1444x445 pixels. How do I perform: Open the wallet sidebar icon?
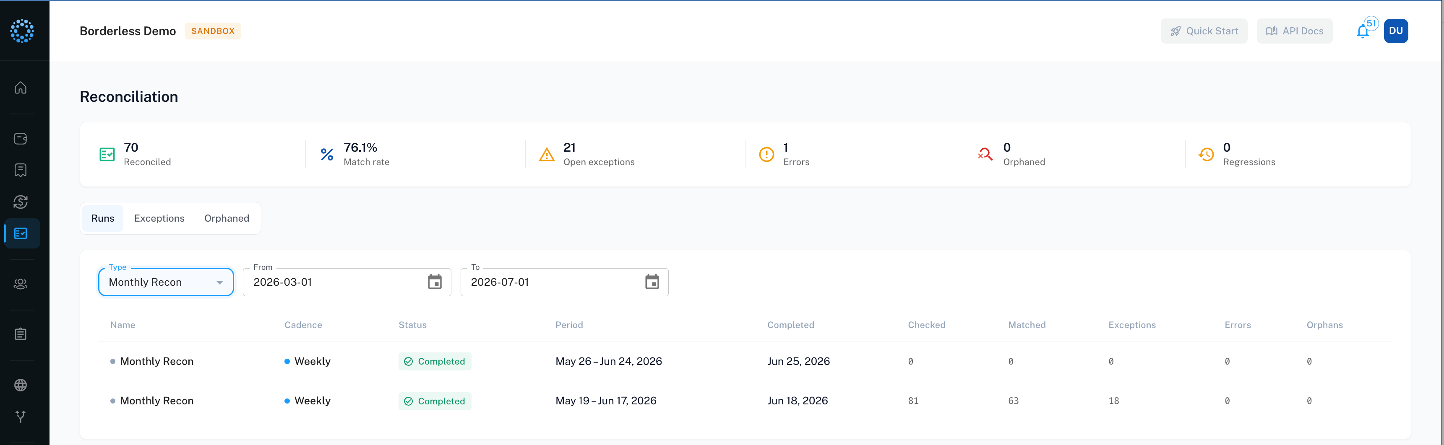(x=21, y=138)
